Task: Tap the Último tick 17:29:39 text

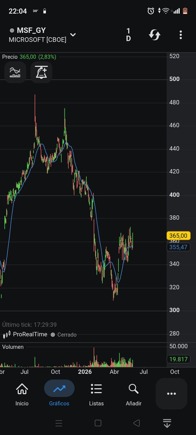Action: click(29, 325)
